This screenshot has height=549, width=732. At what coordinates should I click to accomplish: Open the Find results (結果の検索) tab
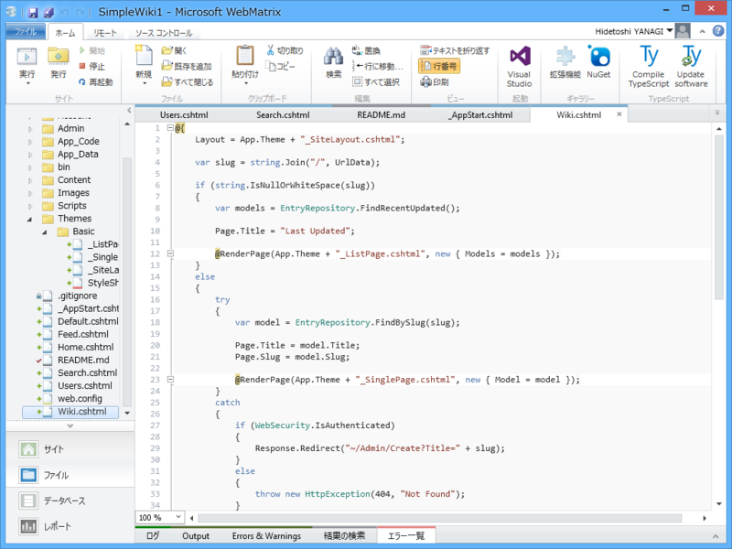click(345, 536)
